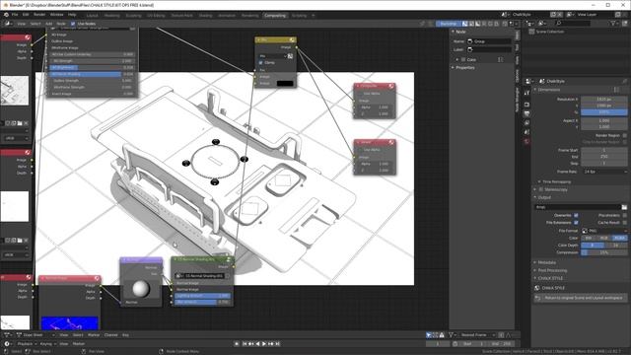Select color depth 16 button
631x355 pixels.
pos(615,246)
